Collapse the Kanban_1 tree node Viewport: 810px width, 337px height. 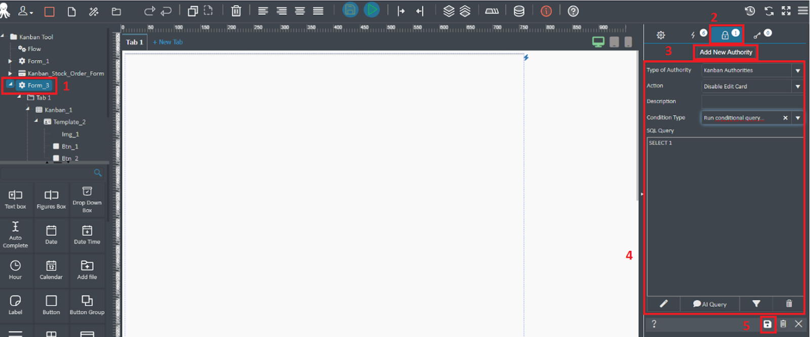(28, 109)
